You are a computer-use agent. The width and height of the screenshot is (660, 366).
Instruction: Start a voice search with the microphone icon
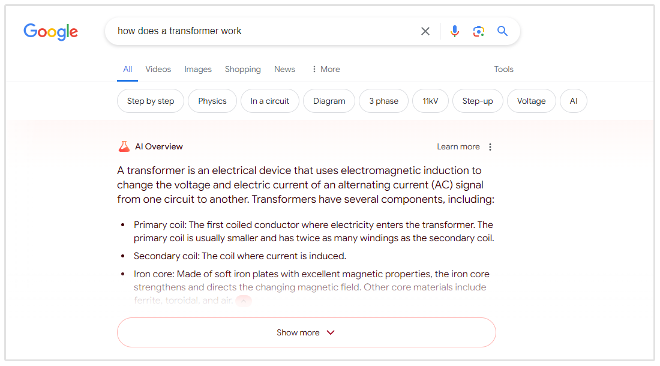pos(455,31)
